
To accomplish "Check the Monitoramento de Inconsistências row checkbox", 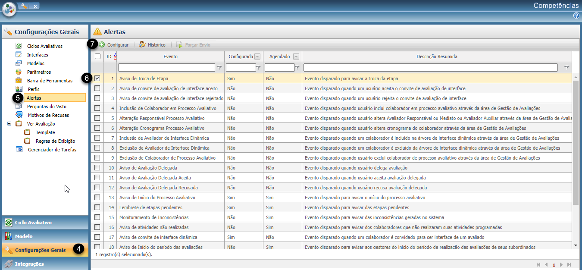I will tap(97, 217).
